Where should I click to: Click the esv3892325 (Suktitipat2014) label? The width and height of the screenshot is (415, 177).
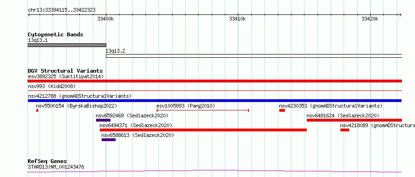pos(66,76)
